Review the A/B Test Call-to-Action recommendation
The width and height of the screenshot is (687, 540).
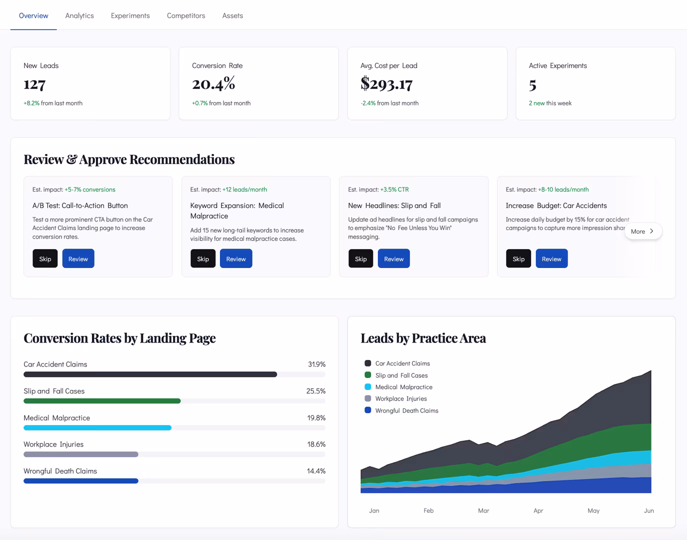78,258
